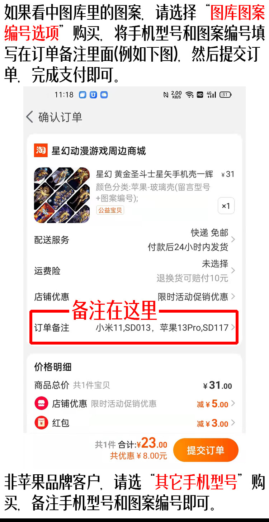Click the WiFi status bar icon
The width and height of the screenshot is (269, 522).
tap(190, 95)
